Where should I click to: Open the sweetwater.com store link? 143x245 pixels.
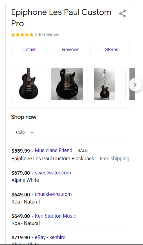point(53,173)
